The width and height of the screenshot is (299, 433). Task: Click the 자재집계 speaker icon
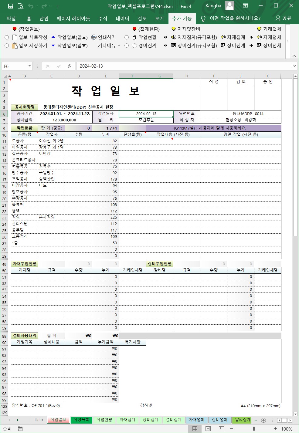(223, 37)
